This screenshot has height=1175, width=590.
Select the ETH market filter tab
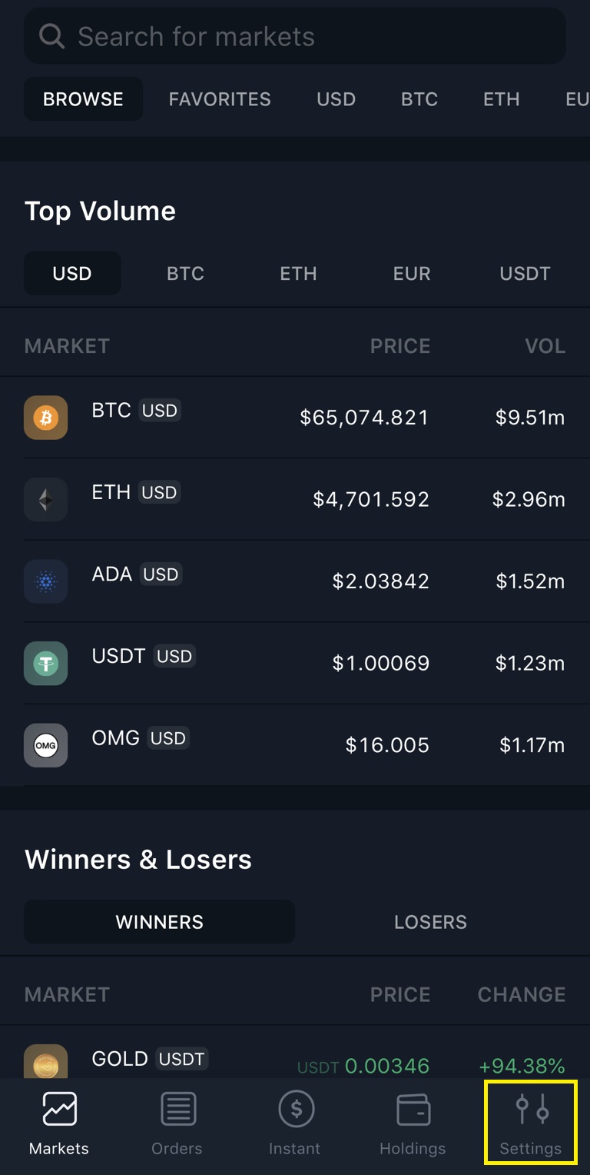501,99
